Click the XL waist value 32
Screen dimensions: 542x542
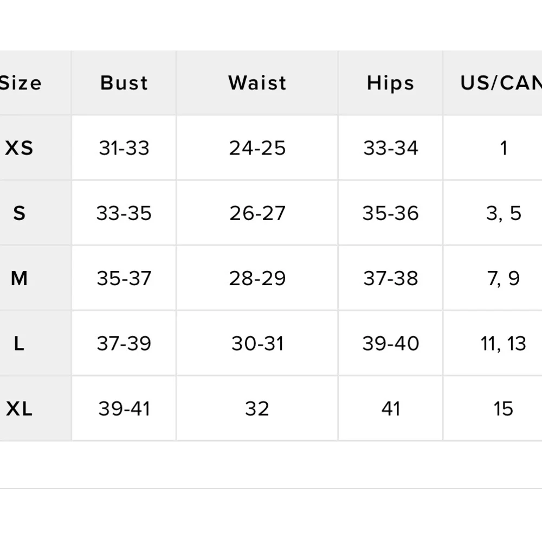point(257,408)
